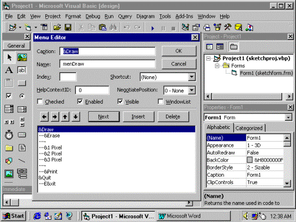Click the Next button
This screenshot has width=296, height=222.
(103, 117)
